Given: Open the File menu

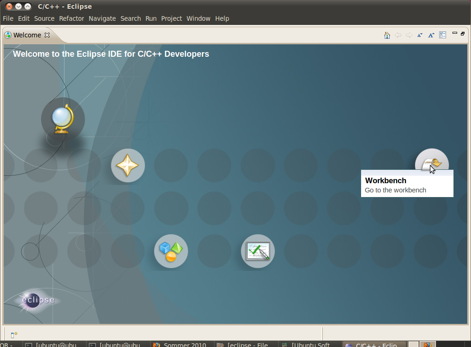Looking at the screenshot, I should pyautogui.click(x=8, y=18).
